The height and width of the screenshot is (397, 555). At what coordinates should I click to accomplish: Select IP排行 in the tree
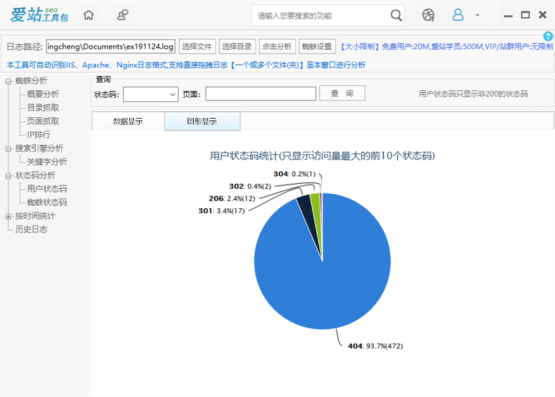pos(39,135)
